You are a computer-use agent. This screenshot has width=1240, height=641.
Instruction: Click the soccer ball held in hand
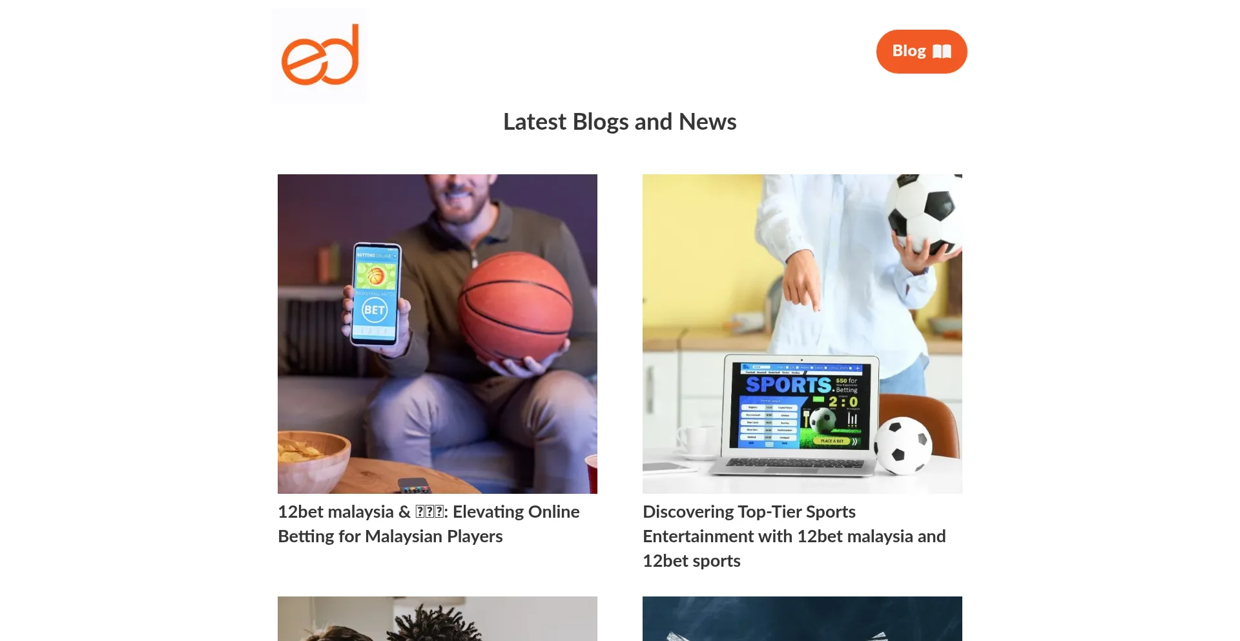coord(924,214)
